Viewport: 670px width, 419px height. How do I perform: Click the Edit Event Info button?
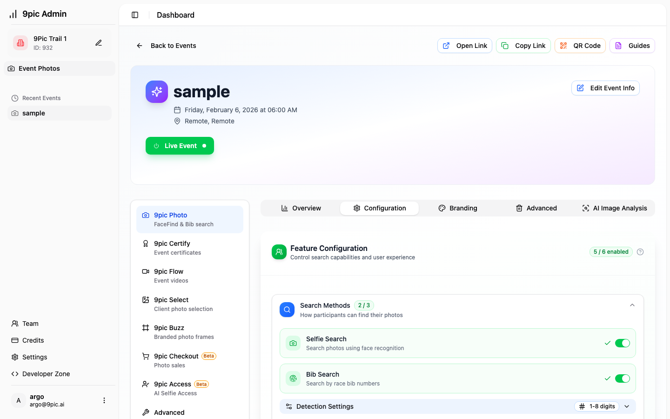[x=605, y=88]
